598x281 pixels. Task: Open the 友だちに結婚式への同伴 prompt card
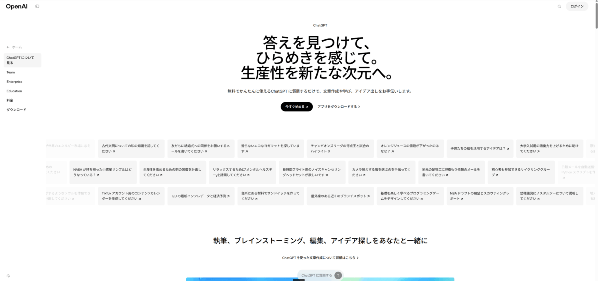tap(201, 148)
